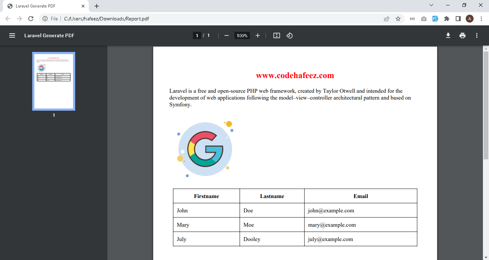The width and height of the screenshot is (489, 260).
Task: Click the Firstname column header
Action: [x=207, y=196]
